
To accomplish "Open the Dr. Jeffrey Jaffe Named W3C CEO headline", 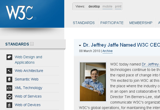I will [121, 45].
